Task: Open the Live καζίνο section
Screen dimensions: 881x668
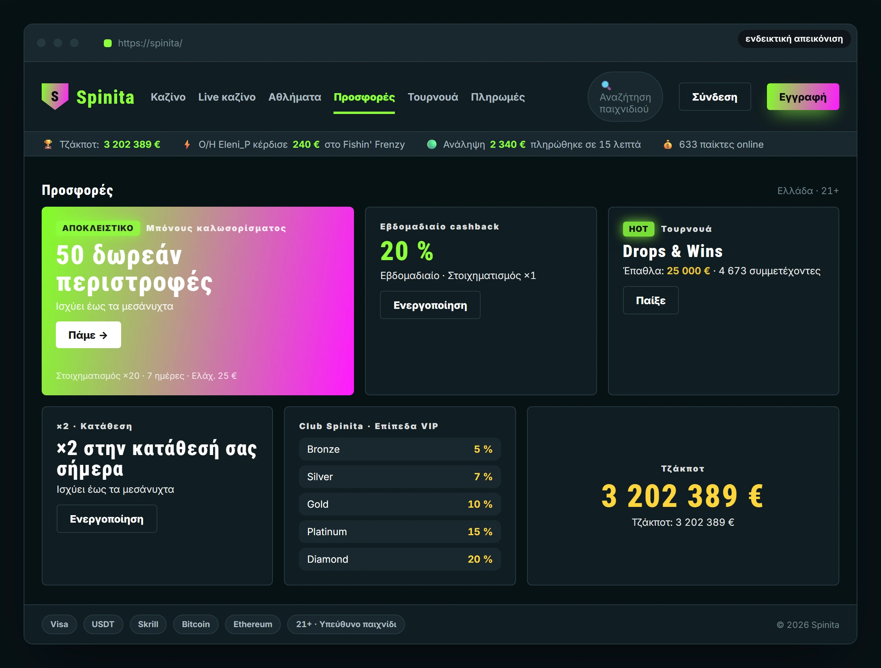Action: [x=227, y=97]
